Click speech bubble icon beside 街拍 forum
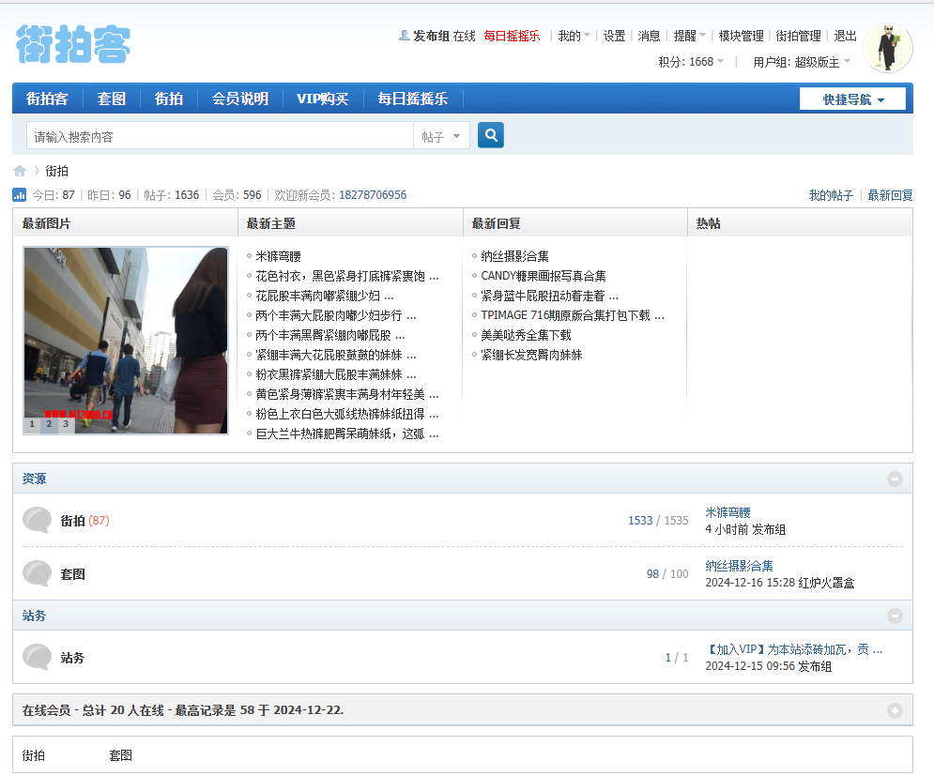 click(38, 520)
